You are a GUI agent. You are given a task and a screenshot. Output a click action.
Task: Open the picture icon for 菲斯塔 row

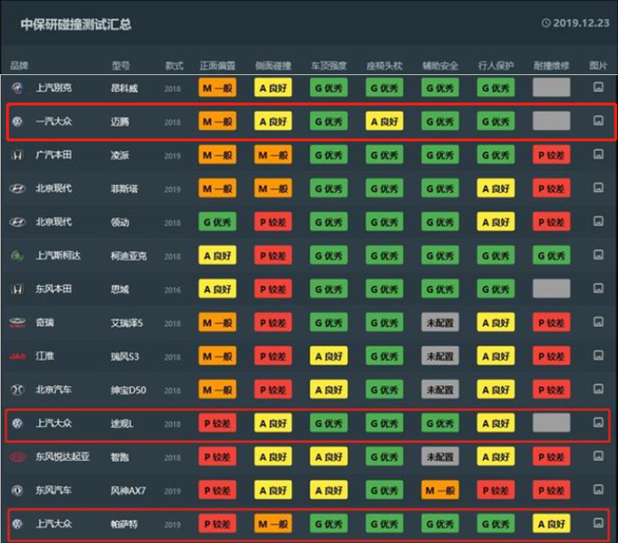click(x=598, y=188)
